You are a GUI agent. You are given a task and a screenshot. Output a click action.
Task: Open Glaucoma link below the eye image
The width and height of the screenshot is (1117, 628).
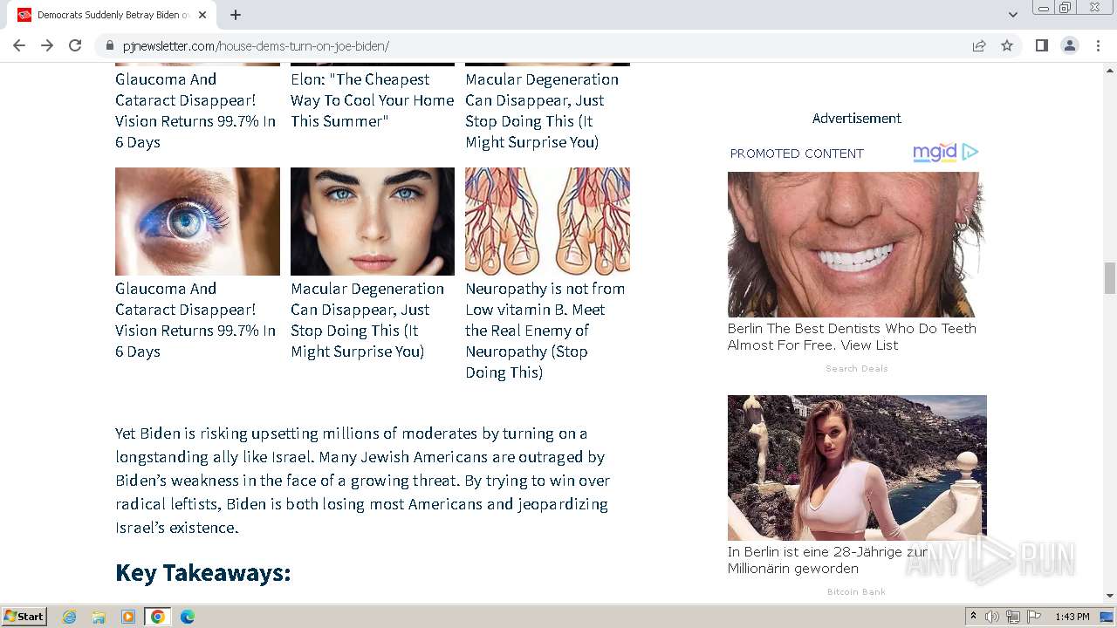tap(195, 320)
